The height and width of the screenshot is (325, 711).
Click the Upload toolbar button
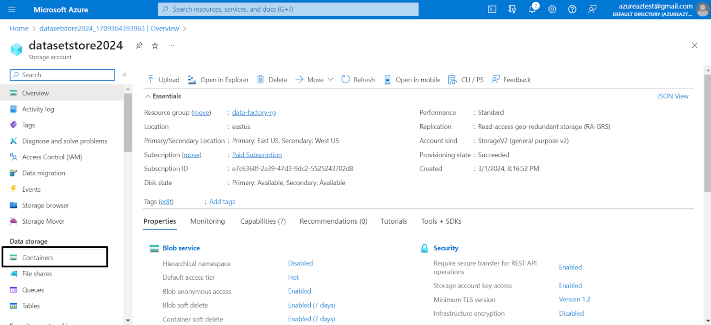(x=163, y=80)
